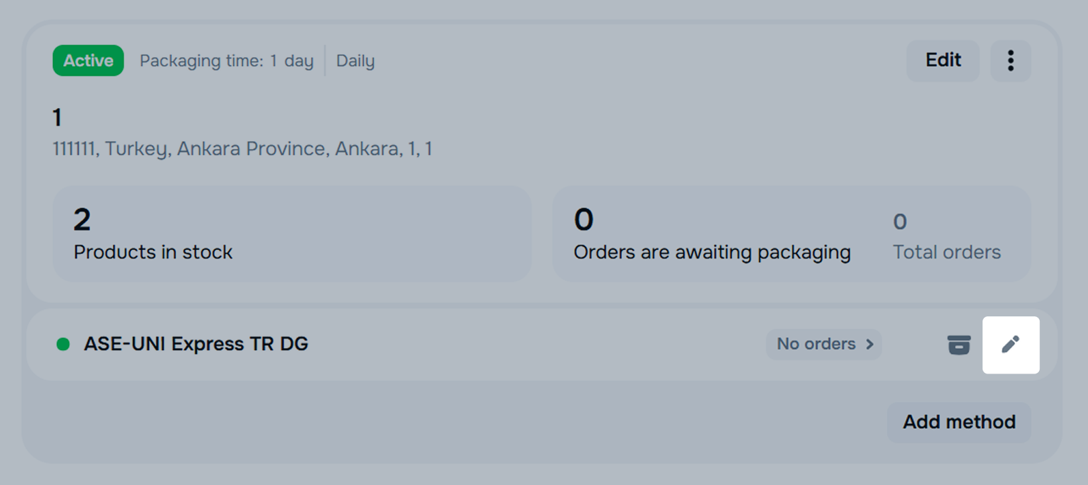
Task: Click the Edit button for the warehouse
Action: [942, 60]
